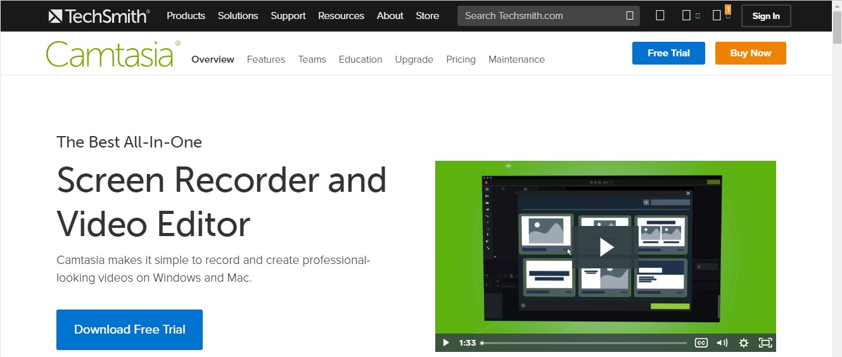Screen dimensions: 842x357
Task: Click the Camtasia logo
Action: tap(113, 54)
